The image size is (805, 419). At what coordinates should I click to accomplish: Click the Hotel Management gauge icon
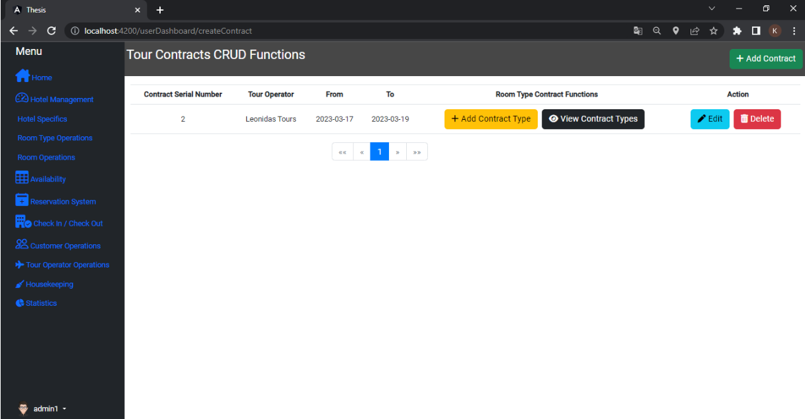coord(22,98)
